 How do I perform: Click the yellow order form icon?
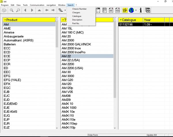(125, 10)
